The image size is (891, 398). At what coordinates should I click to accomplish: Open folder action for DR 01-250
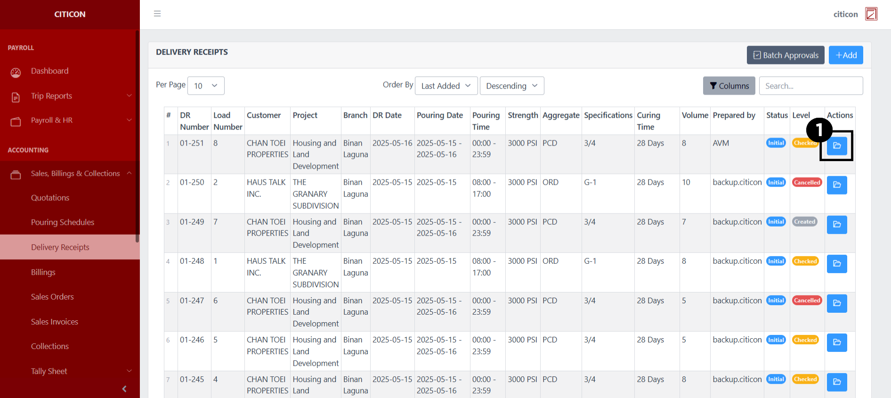point(837,185)
